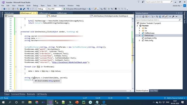Click the browser Refresh toolbar icon
This screenshot has width=187, height=105.
click(90, 9)
